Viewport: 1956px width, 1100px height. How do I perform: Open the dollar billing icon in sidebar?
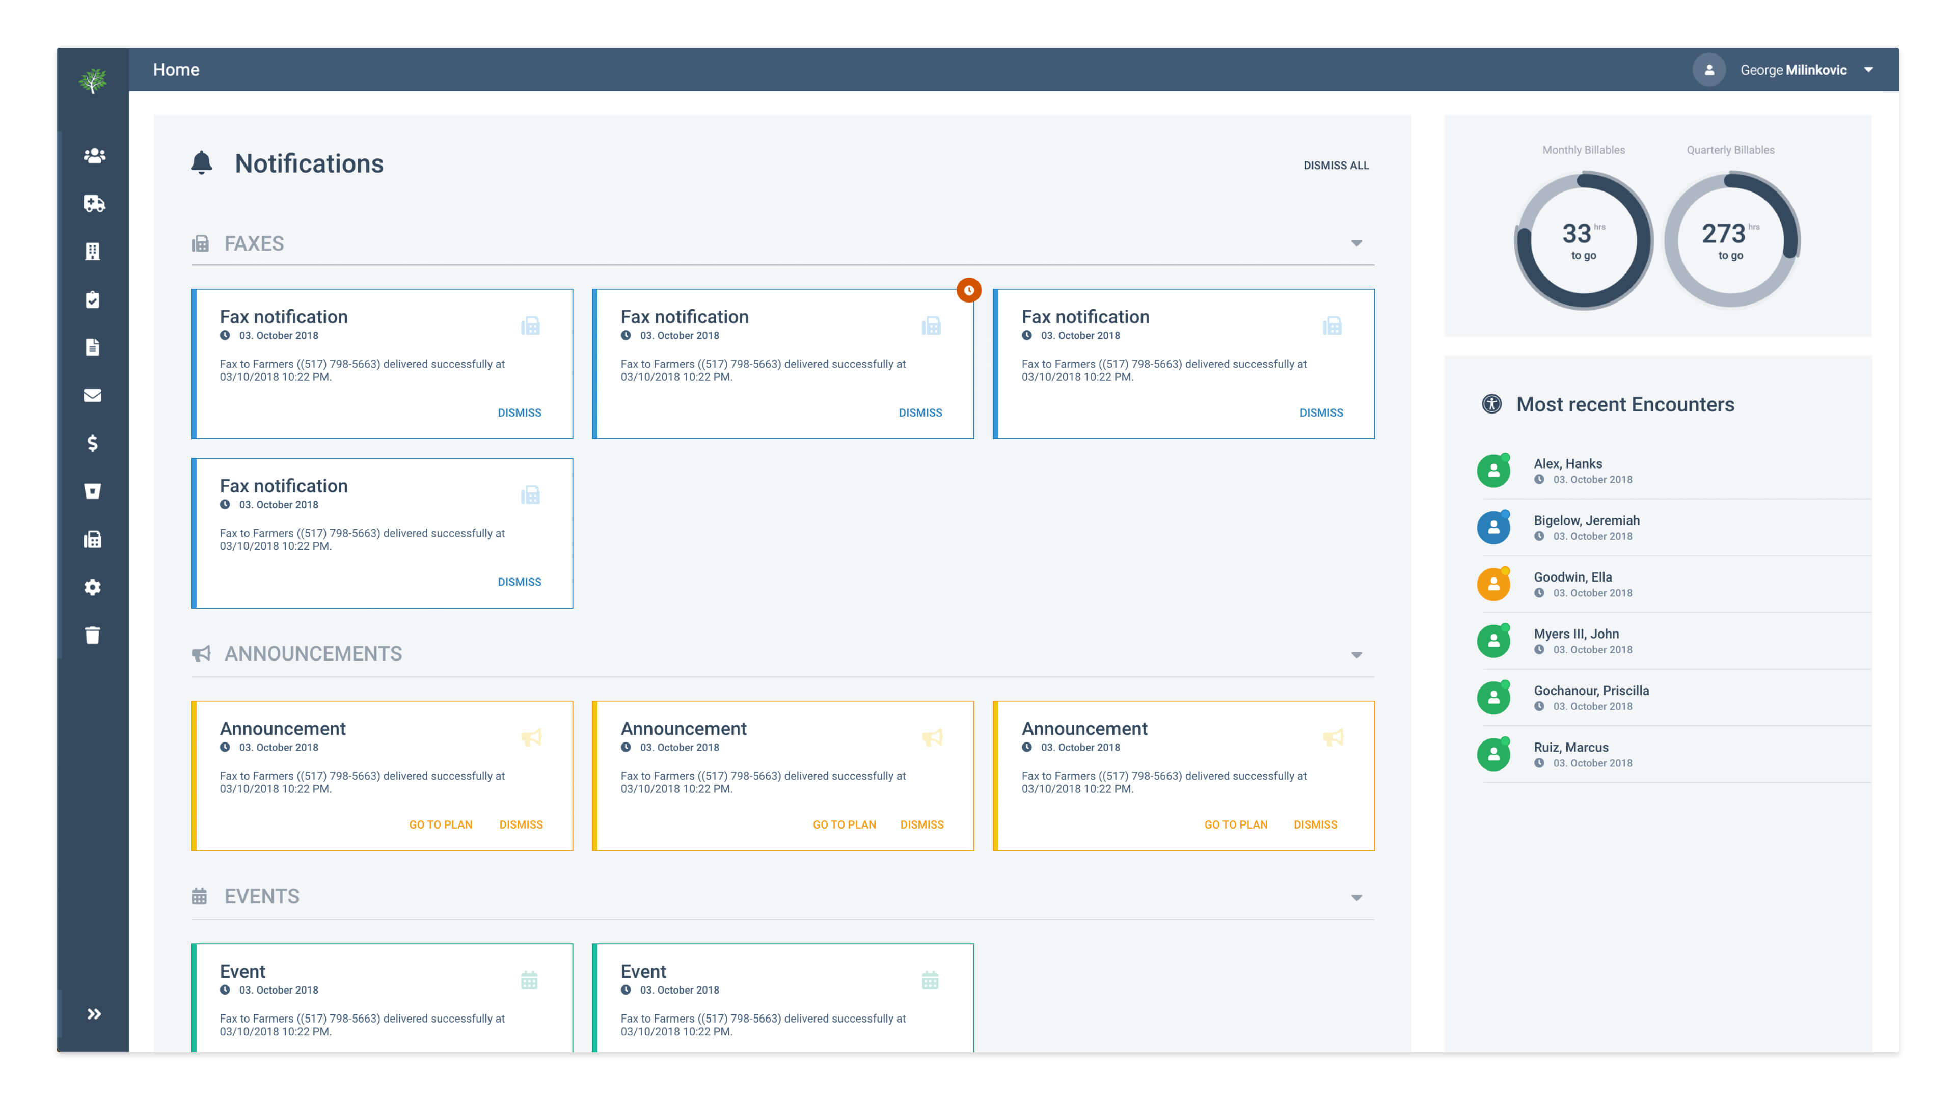tap(93, 444)
